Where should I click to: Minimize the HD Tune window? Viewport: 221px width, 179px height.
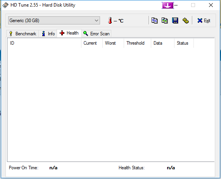[176, 5]
